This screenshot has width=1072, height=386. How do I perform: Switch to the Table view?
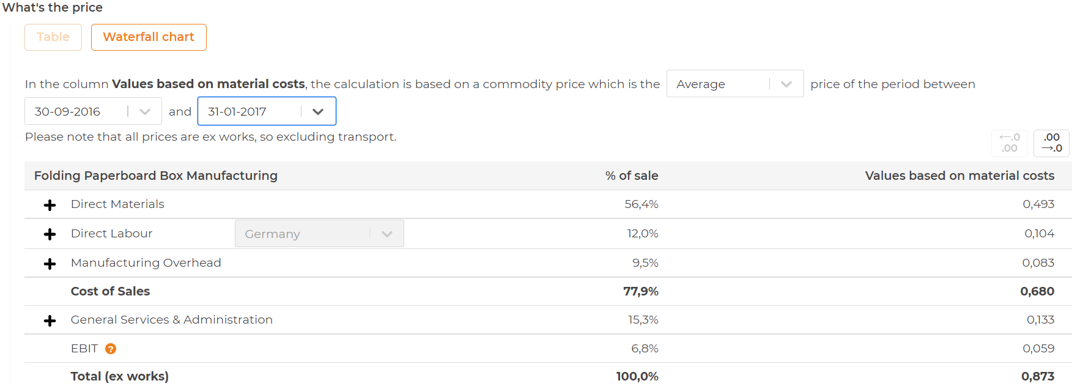click(53, 37)
